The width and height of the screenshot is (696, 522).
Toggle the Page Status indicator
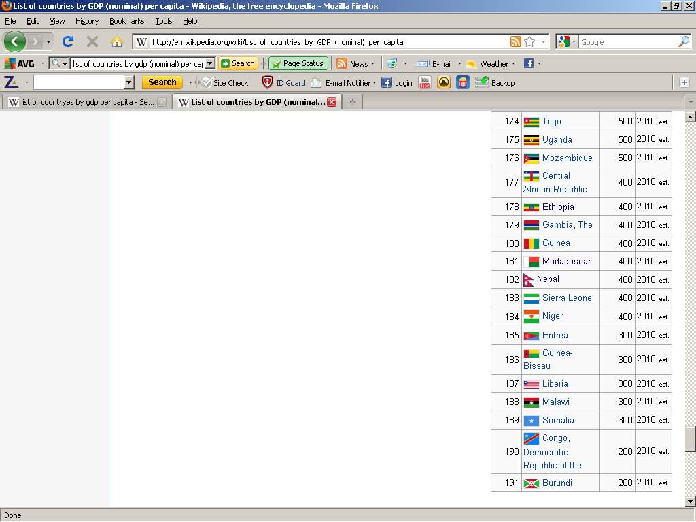click(298, 63)
